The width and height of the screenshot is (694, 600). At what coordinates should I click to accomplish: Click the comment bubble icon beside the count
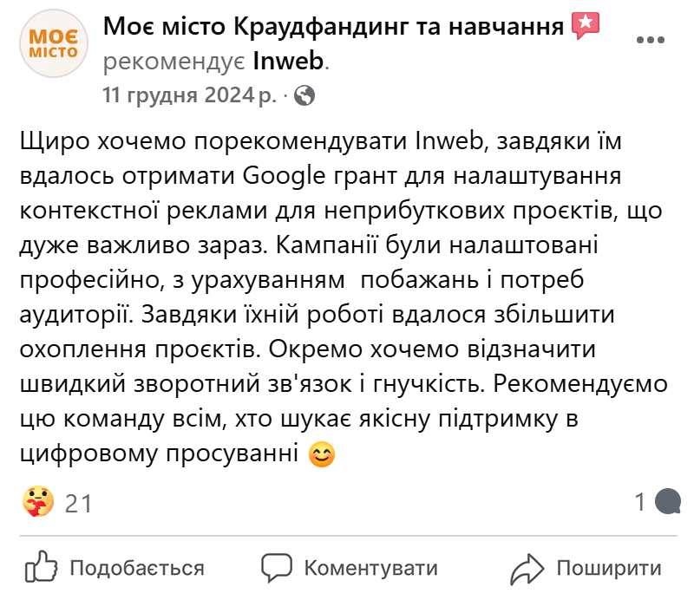pyautogui.click(x=669, y=500)
